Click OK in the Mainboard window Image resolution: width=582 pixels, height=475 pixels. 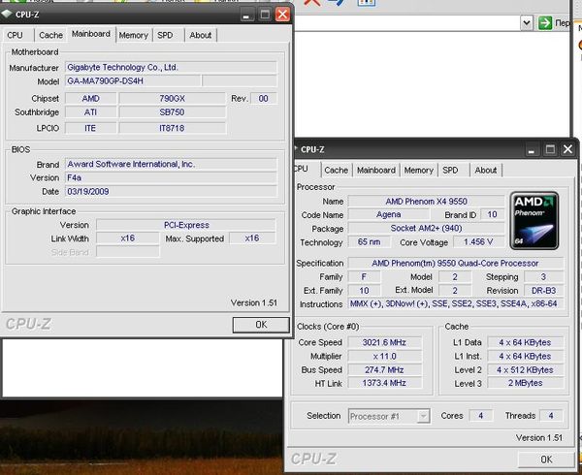(261, 325)
